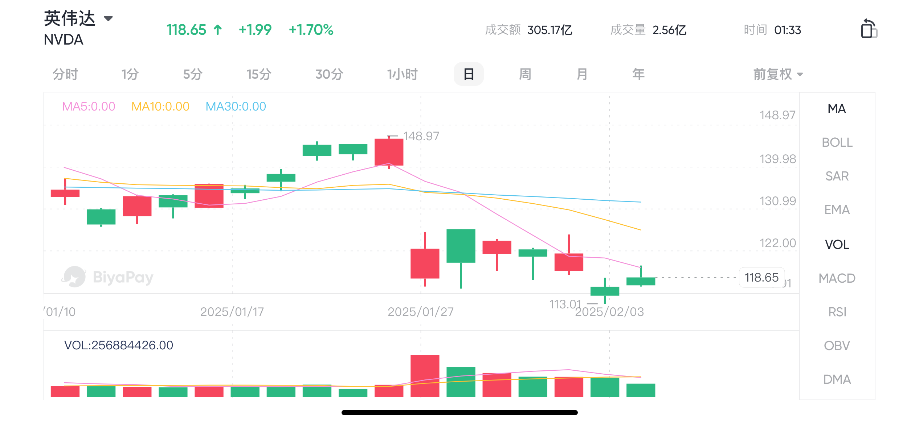Select the 1小时 interval tab

402,74
